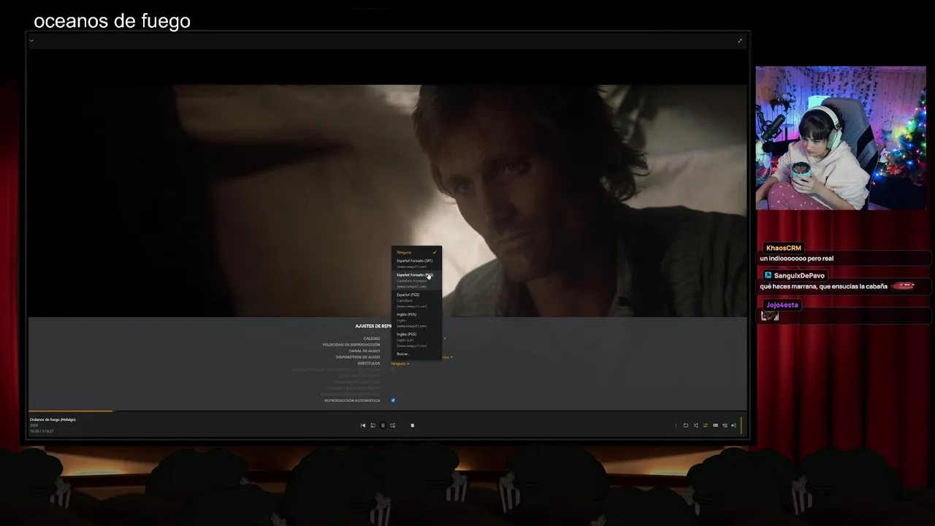Click the elapsed time readout
Image resolution: width=935 pixels, height=526 pixels.
point(42,431)
